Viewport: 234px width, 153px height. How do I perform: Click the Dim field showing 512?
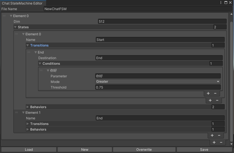(162, 21)
